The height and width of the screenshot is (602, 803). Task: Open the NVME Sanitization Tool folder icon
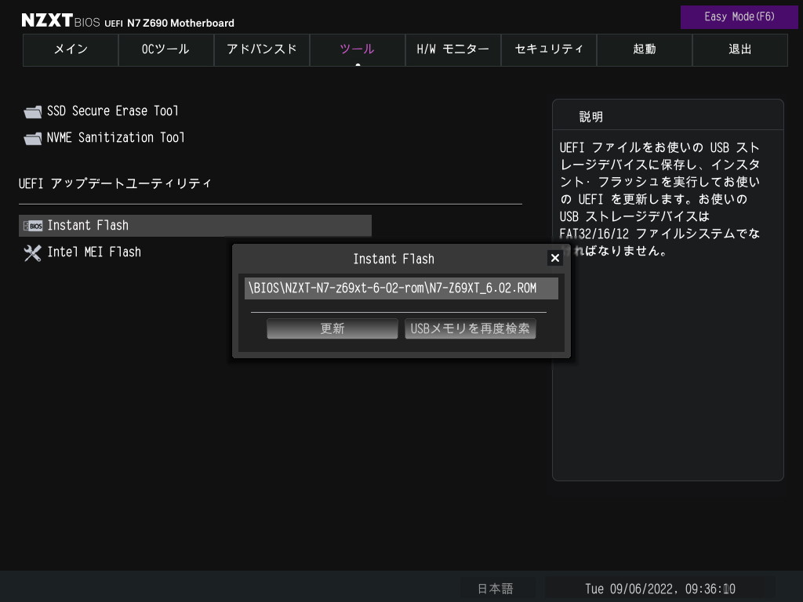(x=33, y=138)
